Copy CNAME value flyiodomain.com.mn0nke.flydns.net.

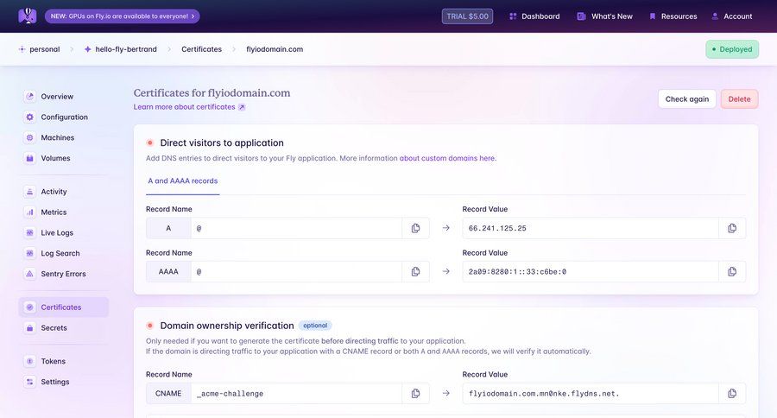click(732, 393)
